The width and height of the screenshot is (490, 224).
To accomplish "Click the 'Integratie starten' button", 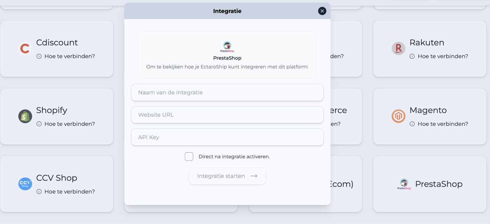I will [227, 176].
